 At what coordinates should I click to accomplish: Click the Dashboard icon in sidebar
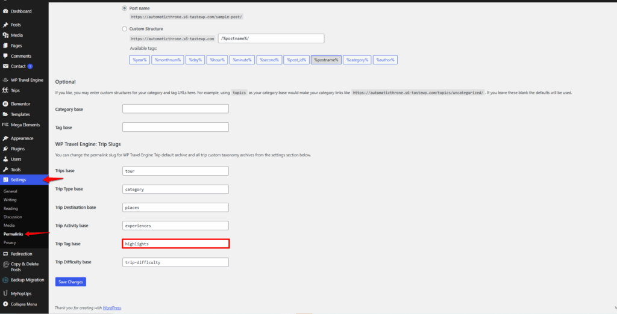(x=5, y=11)
